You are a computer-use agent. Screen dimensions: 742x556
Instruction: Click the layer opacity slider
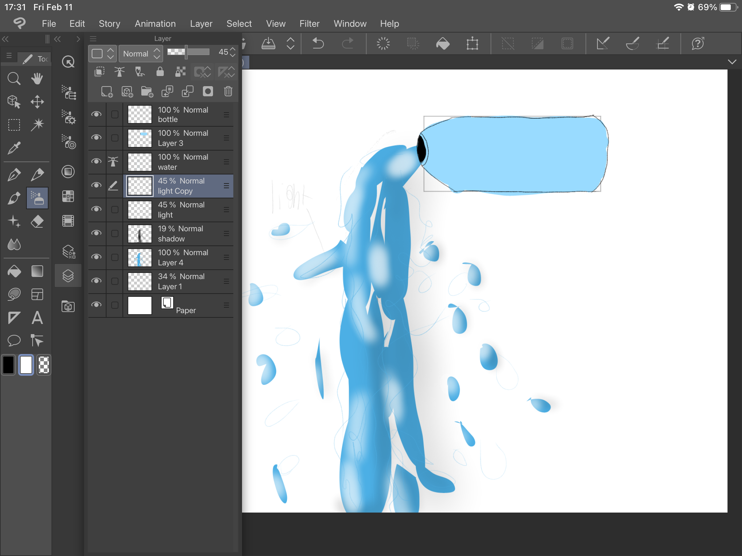click(x=188, y=52)
